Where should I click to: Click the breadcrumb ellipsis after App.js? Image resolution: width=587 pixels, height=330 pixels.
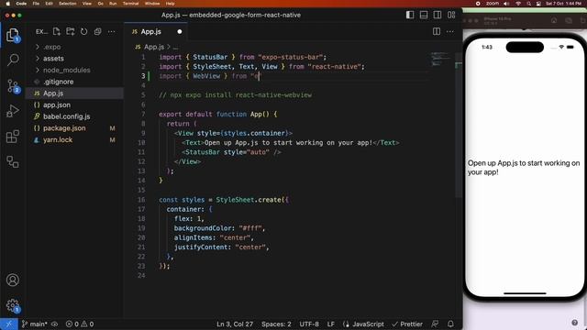(x=175, y=47)
